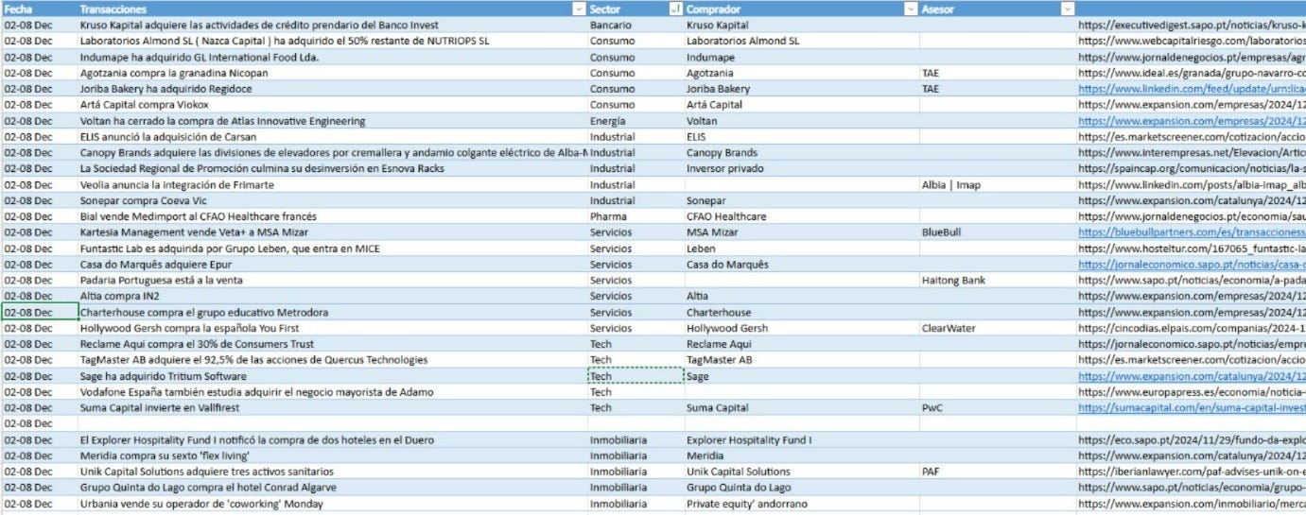
Task: Open the Transacciones column filter dropdown
Action: pyautogui.click(x=579, y=9)
